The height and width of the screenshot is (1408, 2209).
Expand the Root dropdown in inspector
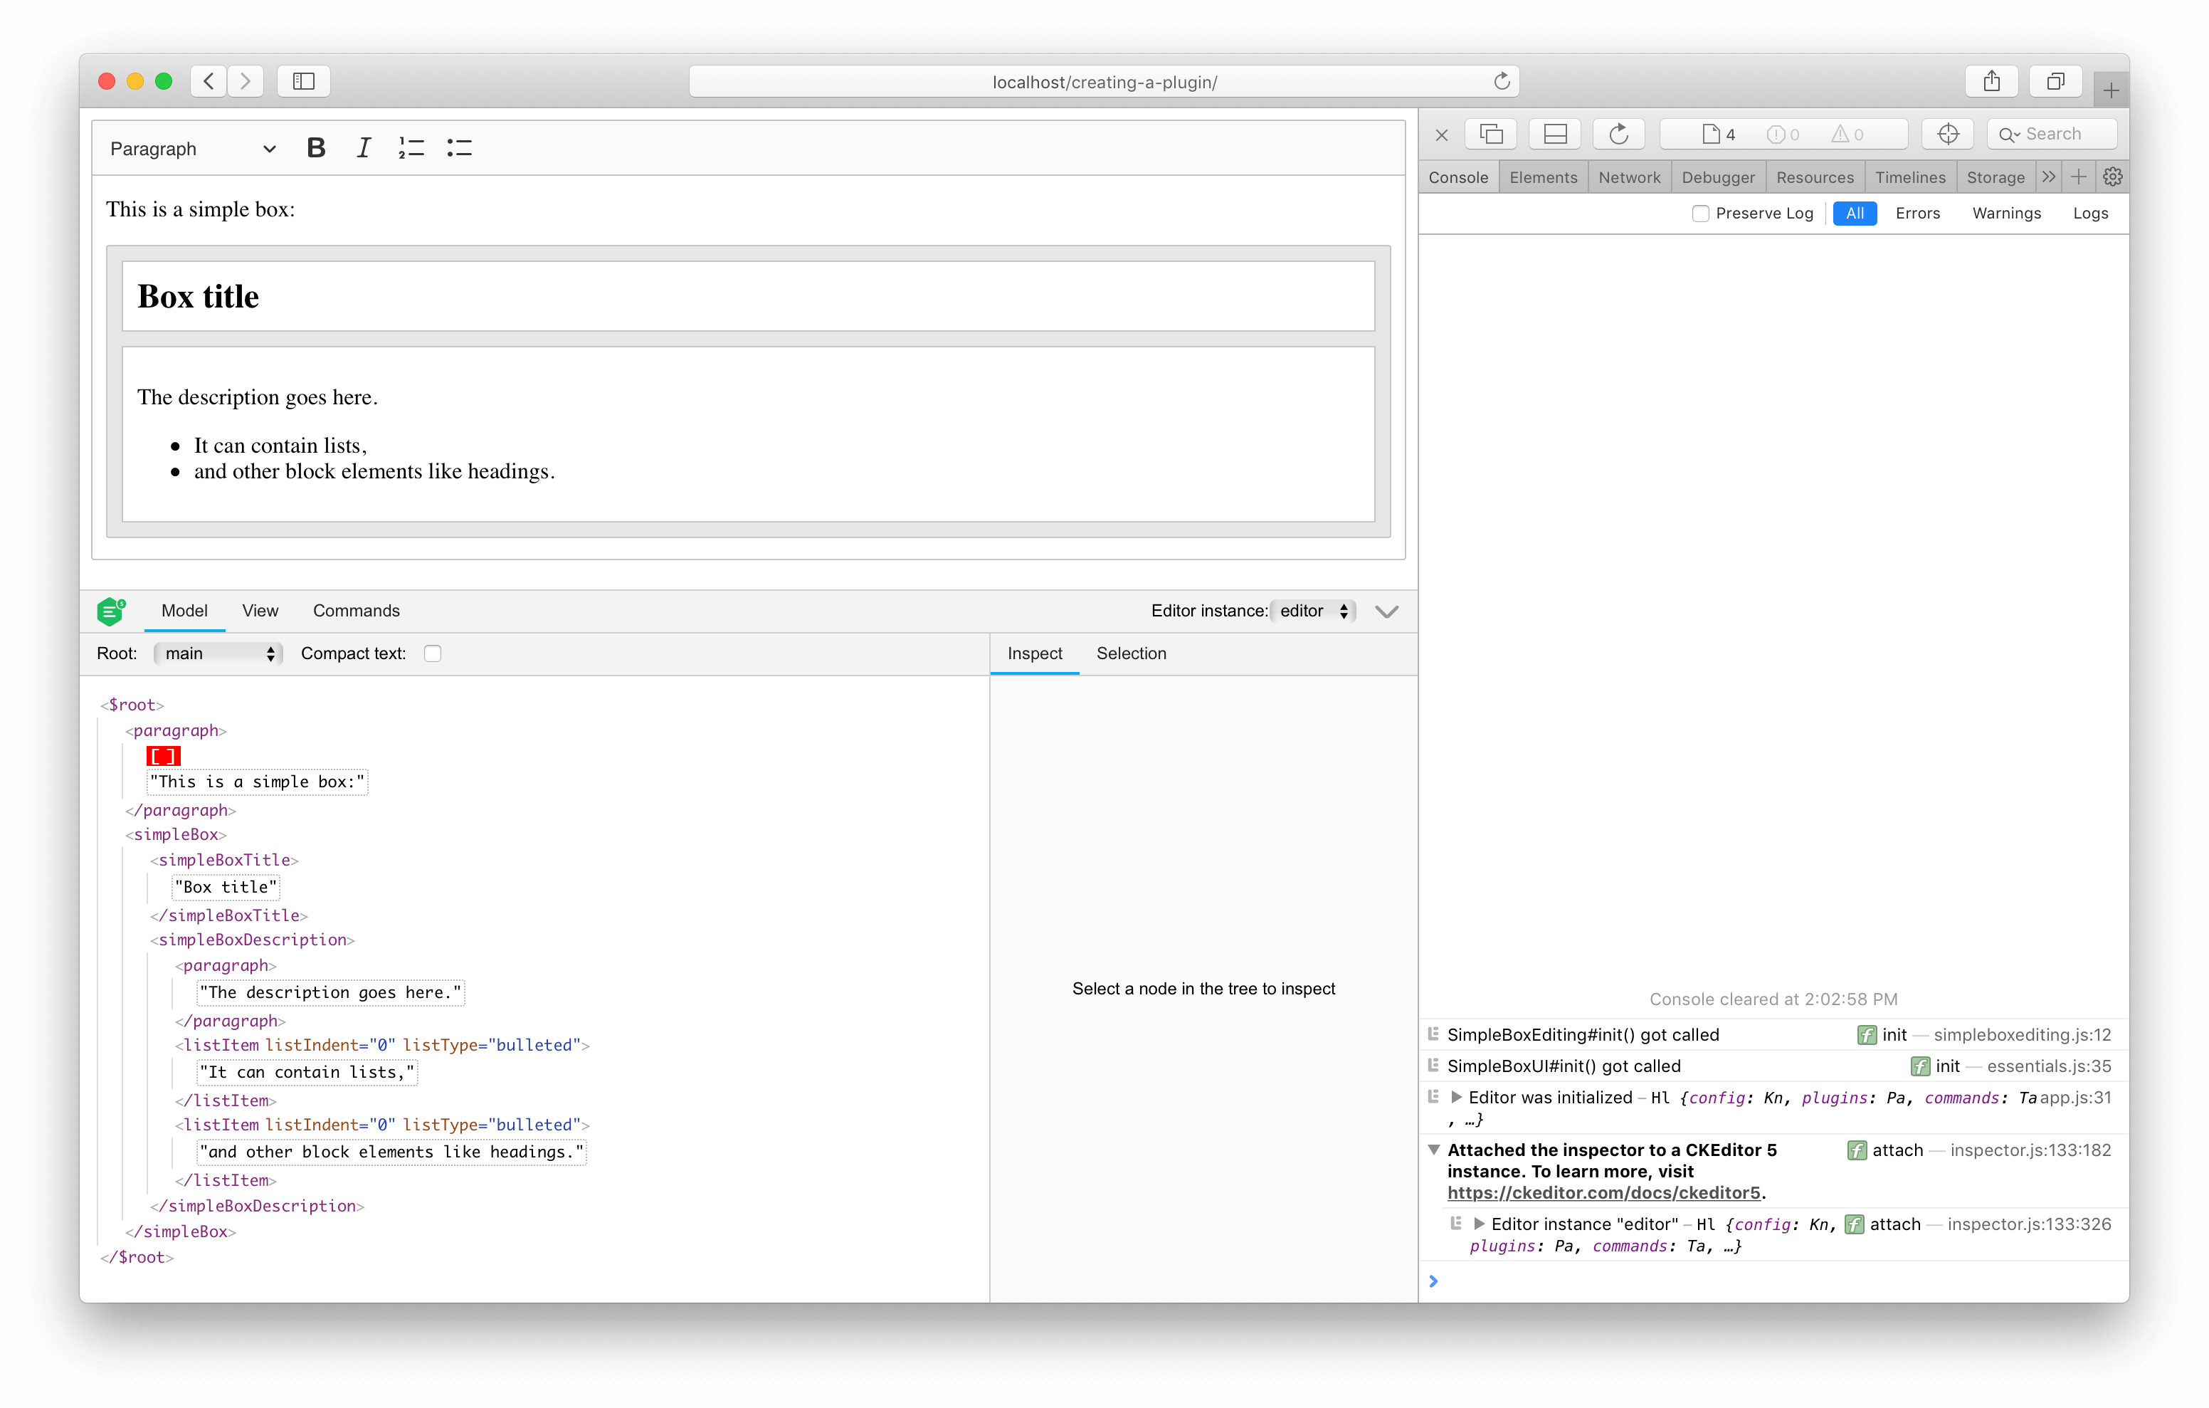(x=219, y=653)
